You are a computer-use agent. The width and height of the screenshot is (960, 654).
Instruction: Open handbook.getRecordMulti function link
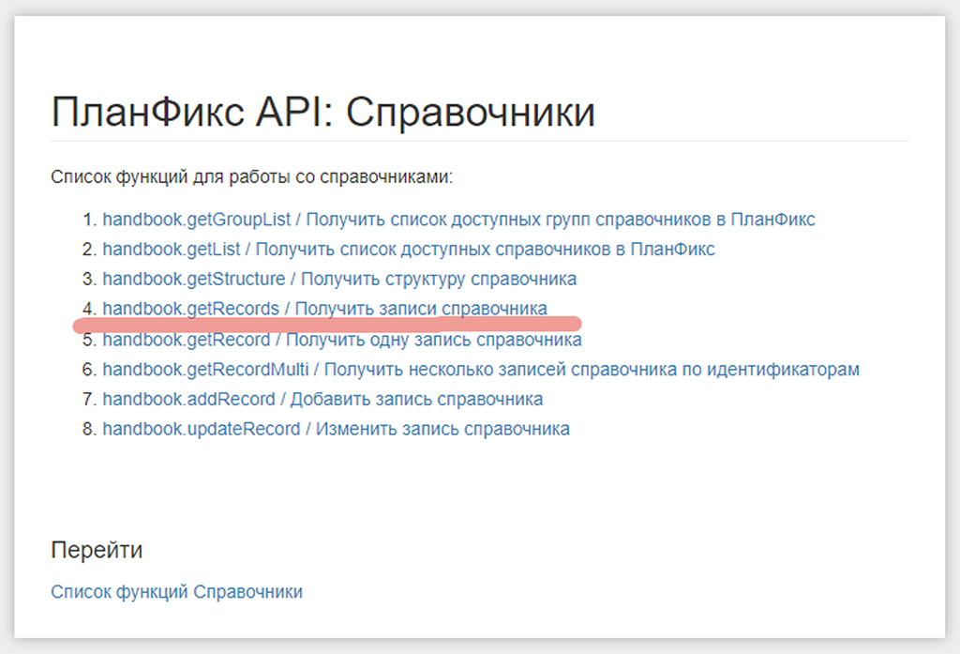click(x=481, y=370)
